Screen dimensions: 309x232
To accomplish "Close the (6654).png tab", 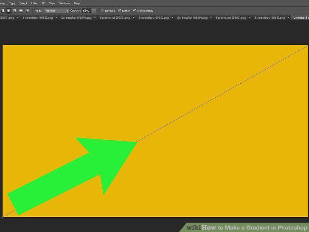I will click(17, 17).
